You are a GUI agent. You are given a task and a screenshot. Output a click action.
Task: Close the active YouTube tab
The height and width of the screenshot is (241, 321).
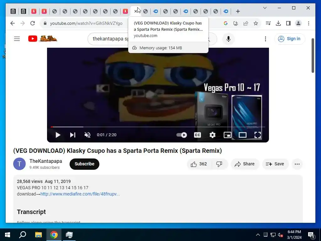(135, 11)
